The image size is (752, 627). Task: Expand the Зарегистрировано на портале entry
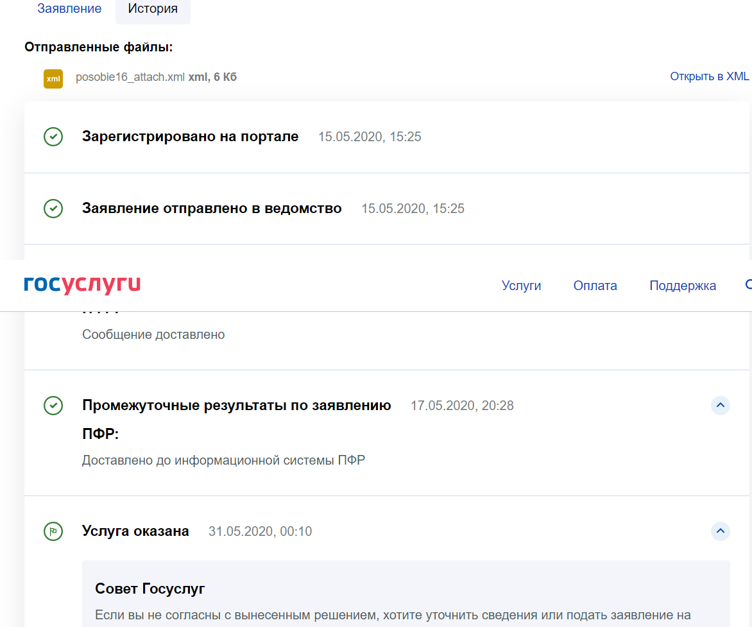[x=191, y=137]
